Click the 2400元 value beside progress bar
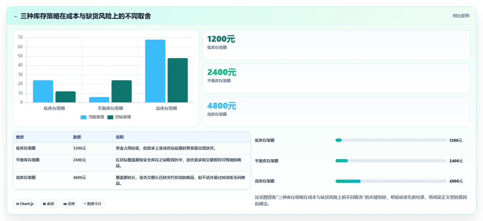This screenshot has height=221, width=483. coord(456,161)
